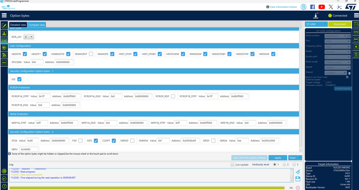Open the hamburger menu beside Option bytes

click(4, 15)
